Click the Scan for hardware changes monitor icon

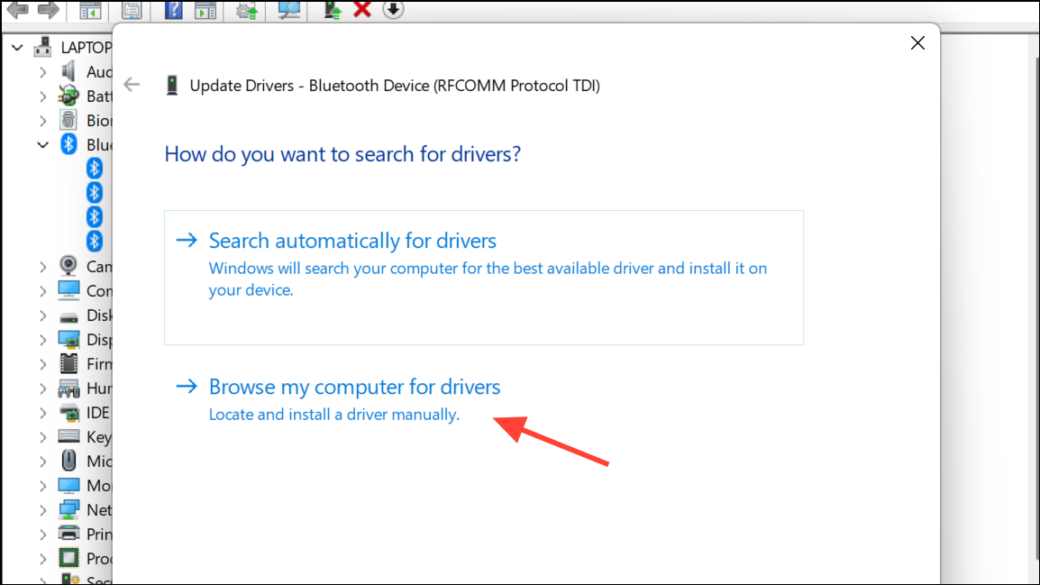pyautogui.click(x=288, y=9)
